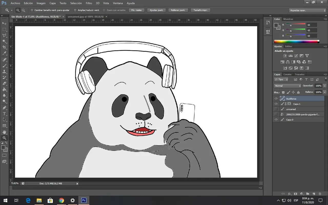Select the Crop tool

click(4, 47)
